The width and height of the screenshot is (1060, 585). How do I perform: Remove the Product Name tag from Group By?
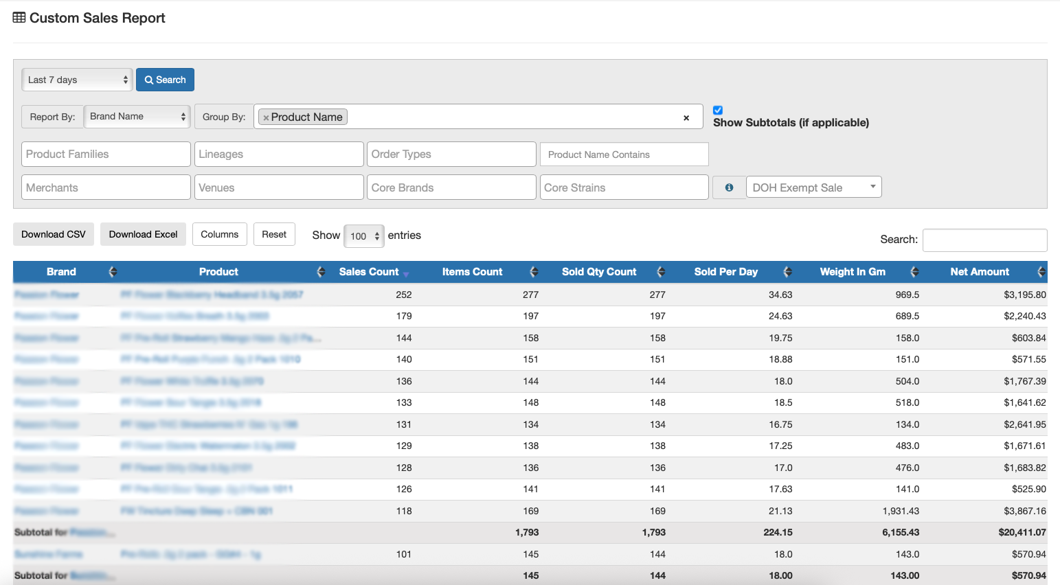coord(266,117)
